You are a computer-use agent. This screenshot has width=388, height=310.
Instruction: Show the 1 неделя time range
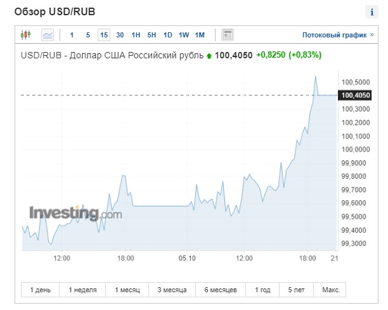click(82, 290)
